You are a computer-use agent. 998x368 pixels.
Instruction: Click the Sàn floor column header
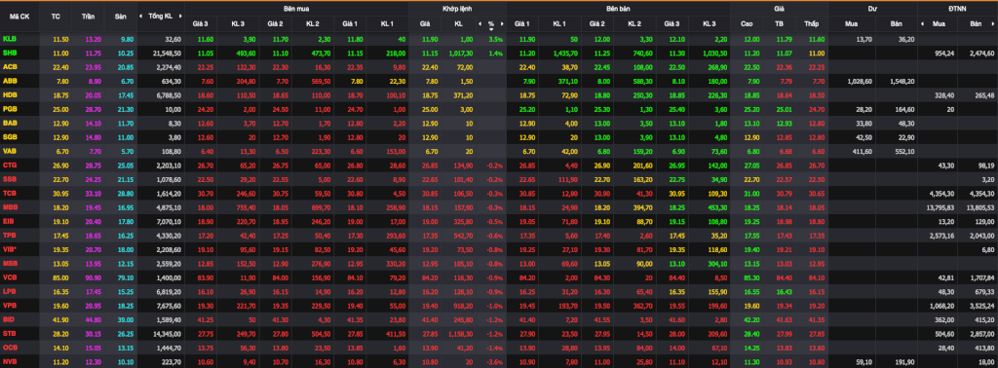tap(121, 16)
